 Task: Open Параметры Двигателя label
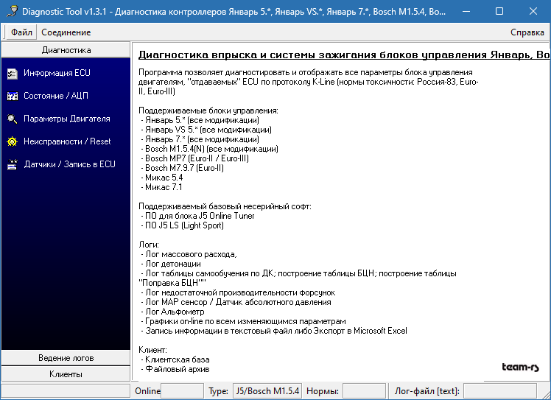point(67,119)
